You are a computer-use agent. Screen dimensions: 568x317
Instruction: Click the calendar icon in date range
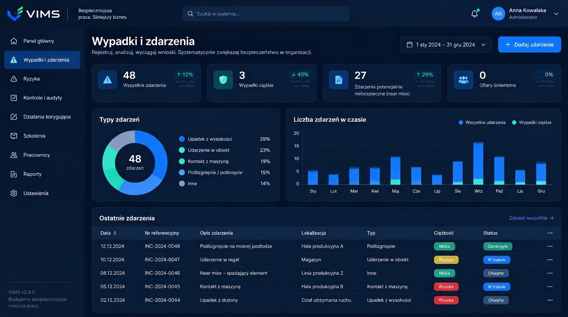pos(409,45)
